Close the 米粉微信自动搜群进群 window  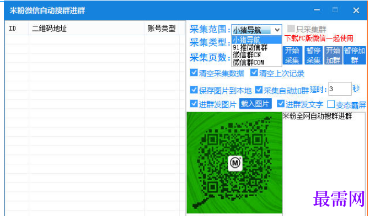(x=356, y=10)
